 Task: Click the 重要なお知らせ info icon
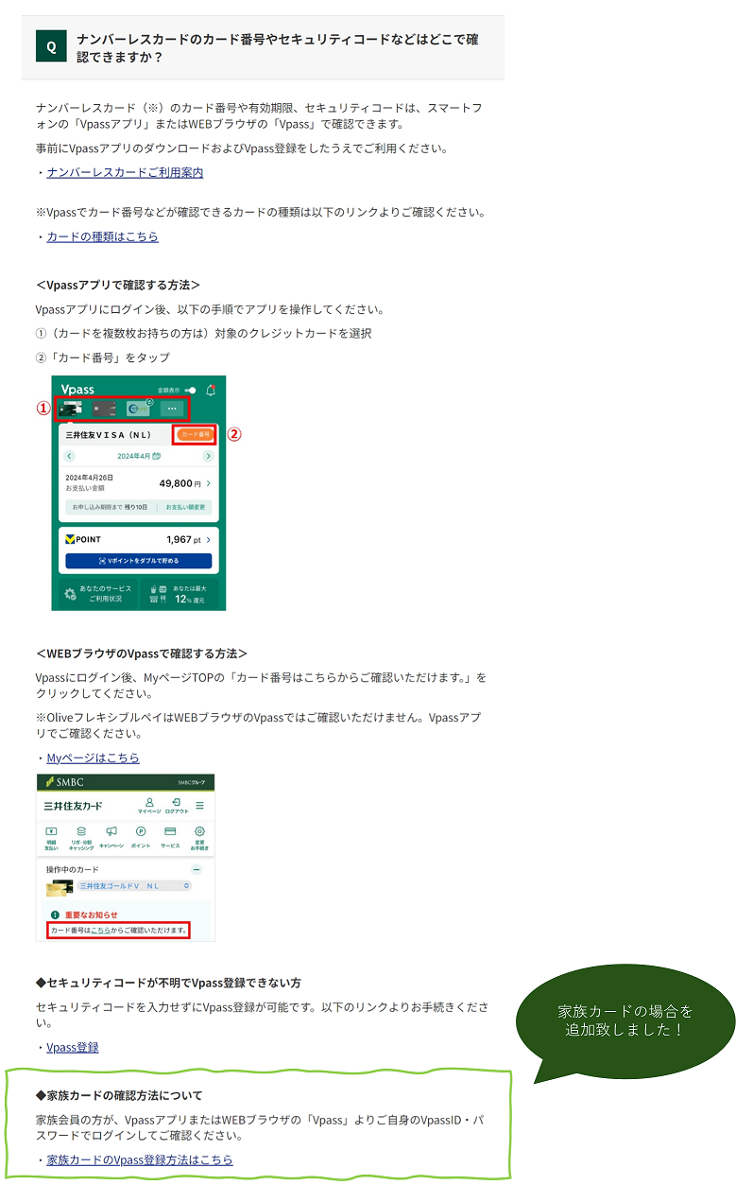point(55,915)
